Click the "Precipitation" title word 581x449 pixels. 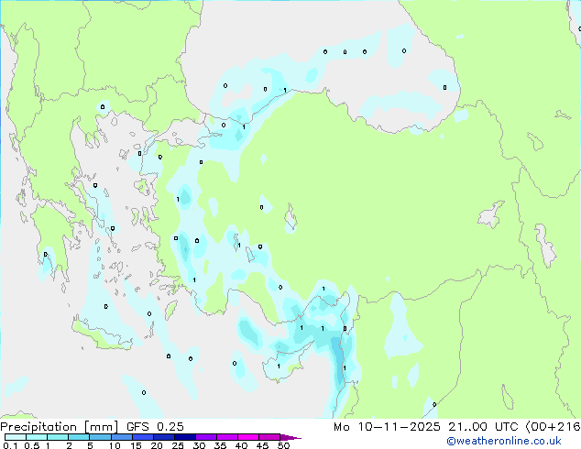coord(38,427)
